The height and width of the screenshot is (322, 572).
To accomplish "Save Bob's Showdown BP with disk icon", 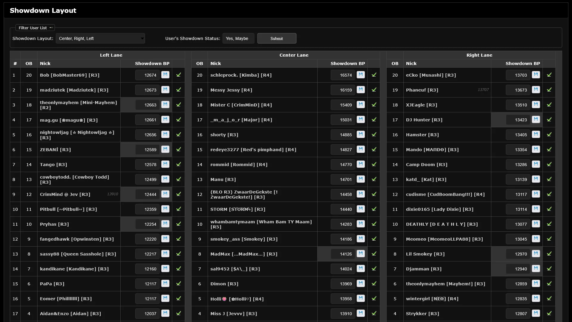I will 165,75.
